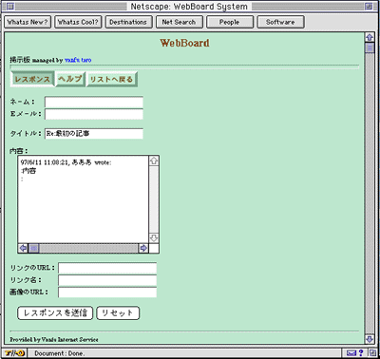Click the What's New? toolbar button
Image resolution: width=380 pixels, height=359 pixels.
coord(28,22)
